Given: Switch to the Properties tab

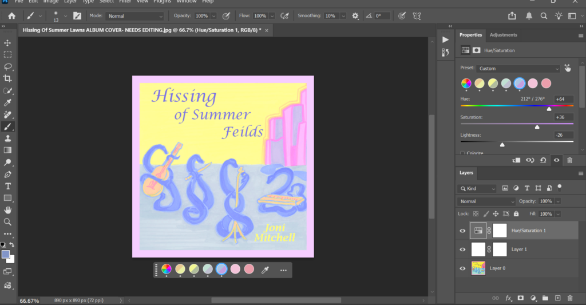Looking at the screenshot, I should tap(470, 35).
